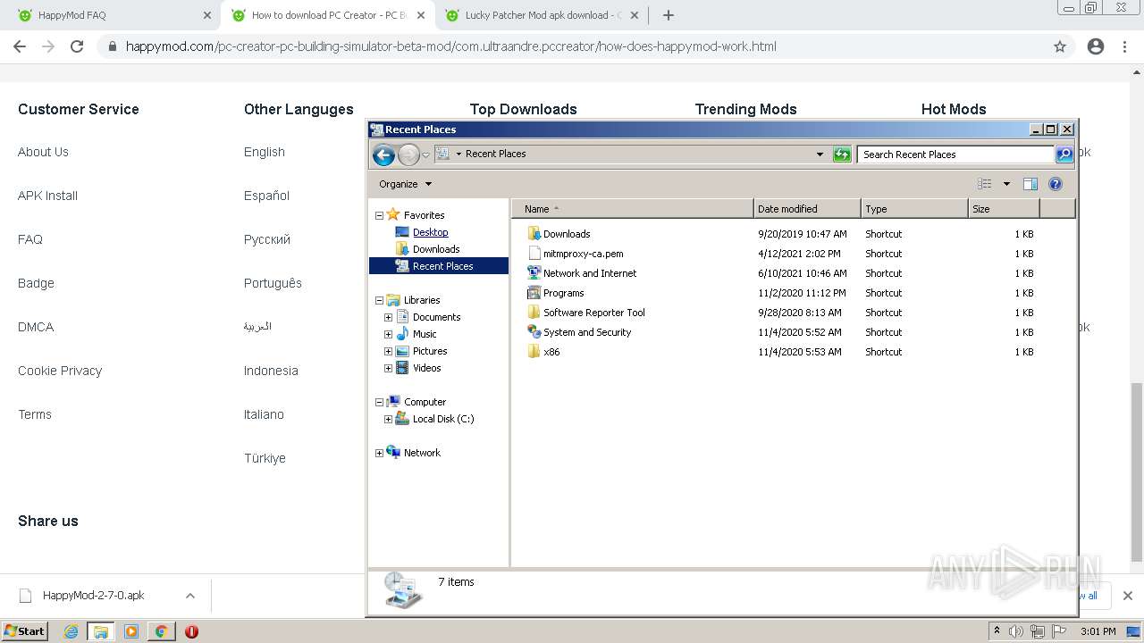The height and width of the screenshot is (643, 1144).
Task: Open recent pages dropdown arrow
Action: [x=425, y=154]
